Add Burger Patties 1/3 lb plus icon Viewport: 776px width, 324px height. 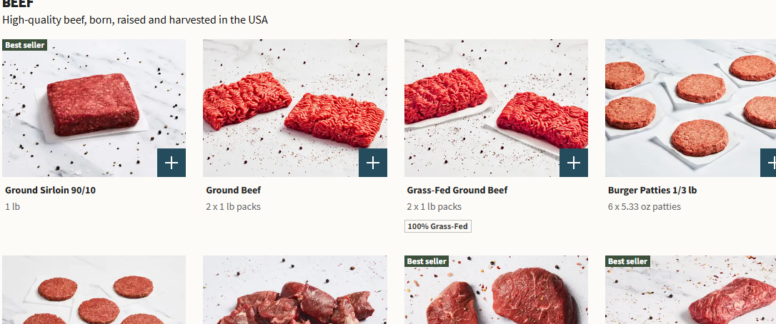coord(769,163)
